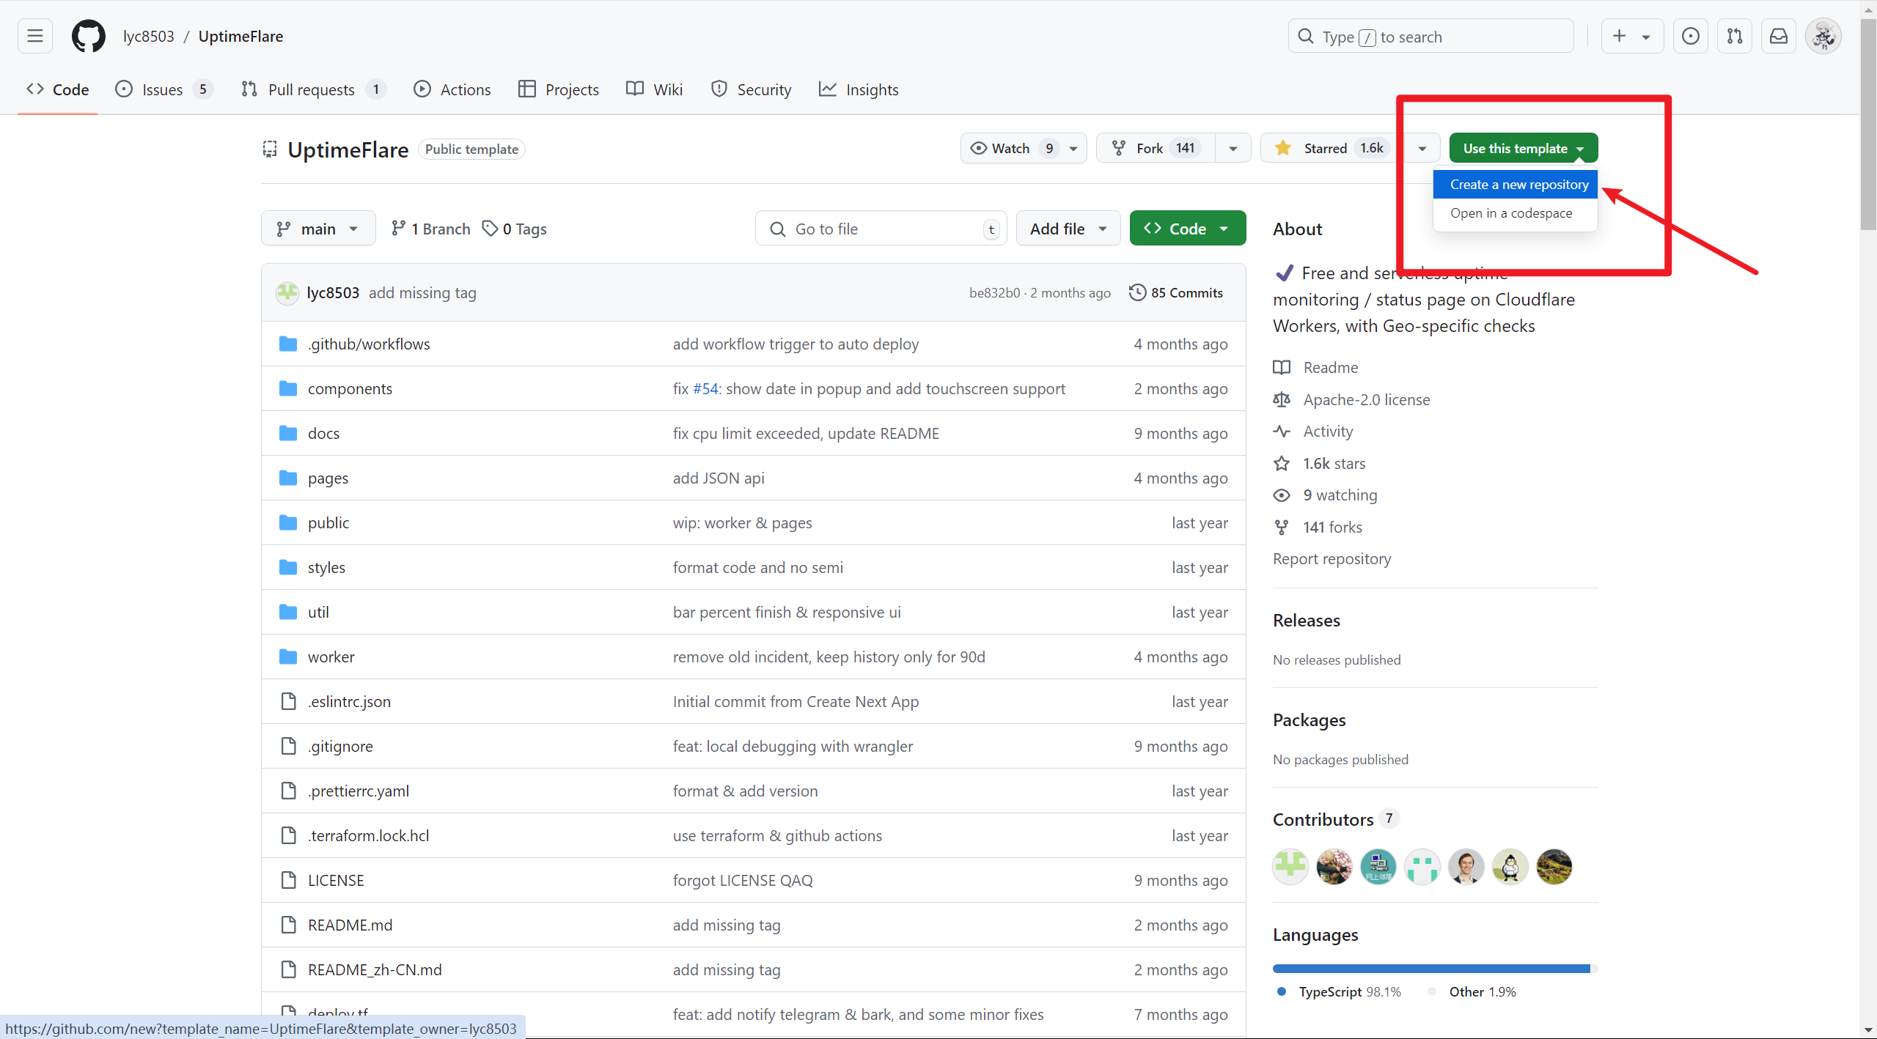Click the GitHub logo icon
This screenshot has width=1877, height=1039.
pyautogui.click(x=88, y=36)
